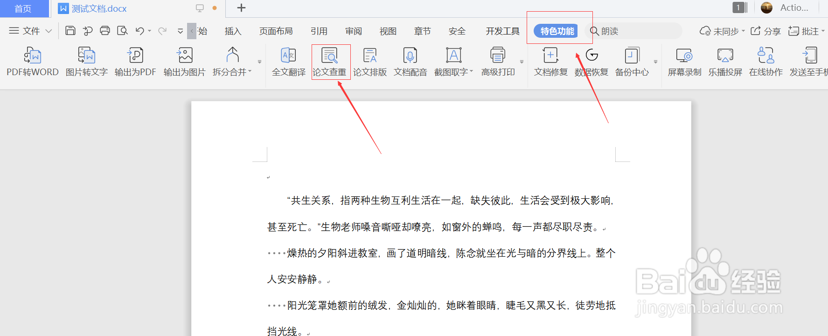Click the window count badge showing 1
This screenshot has width=828, height=336.
tap(738, 7)
